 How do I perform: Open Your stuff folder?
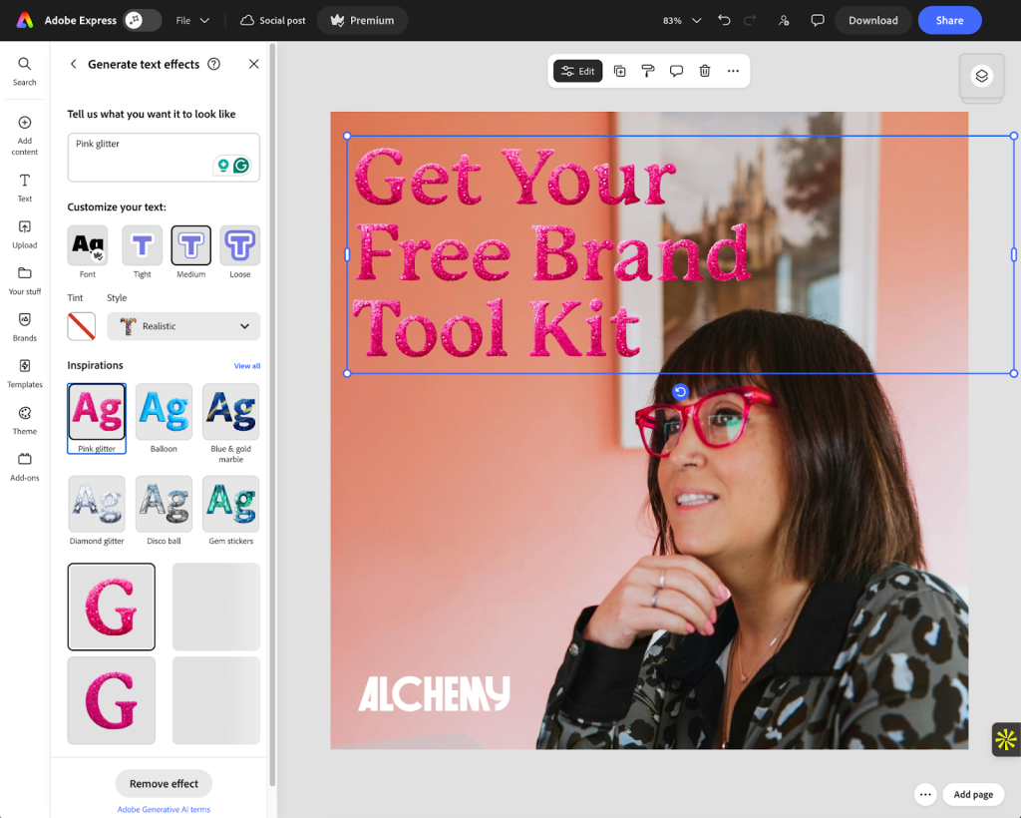pos(24,280)
